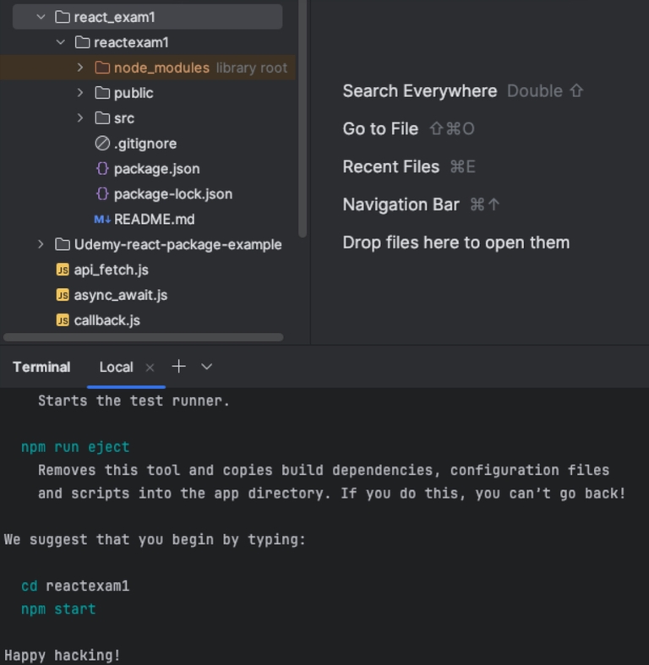Click the node_modules folder icon
Image resolution: width=649 pixels, height=665 pixels.
click(x=102, y=68)
